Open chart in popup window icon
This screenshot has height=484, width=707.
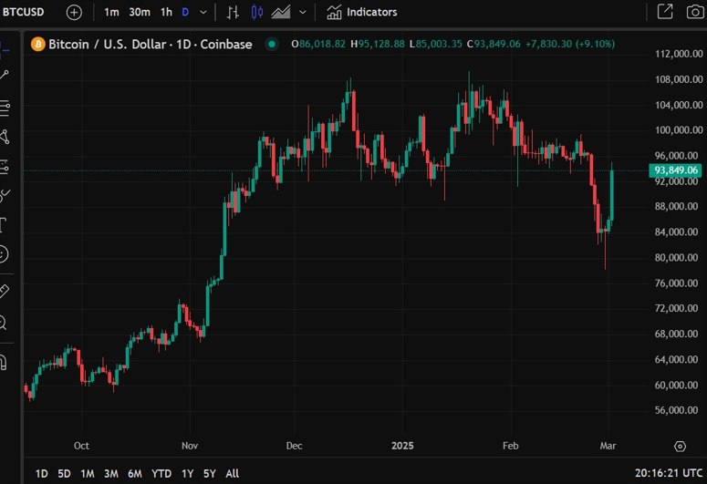click(665, 12)
